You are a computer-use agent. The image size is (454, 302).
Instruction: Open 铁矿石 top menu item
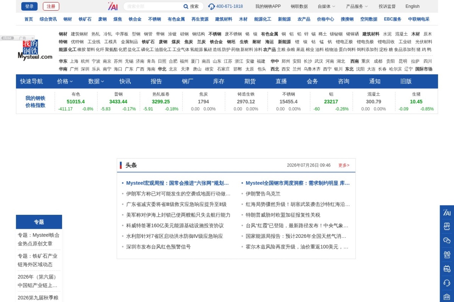[x=85, y=19]
